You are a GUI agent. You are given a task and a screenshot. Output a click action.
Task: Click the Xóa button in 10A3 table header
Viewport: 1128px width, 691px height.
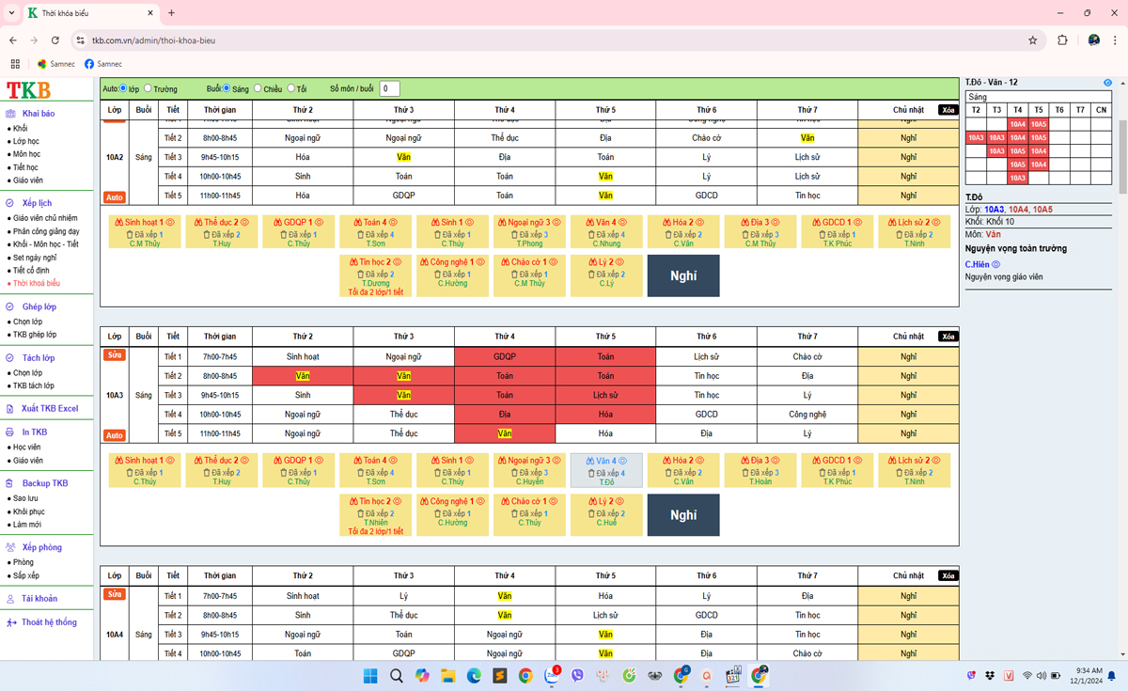[x=948, y=337]
